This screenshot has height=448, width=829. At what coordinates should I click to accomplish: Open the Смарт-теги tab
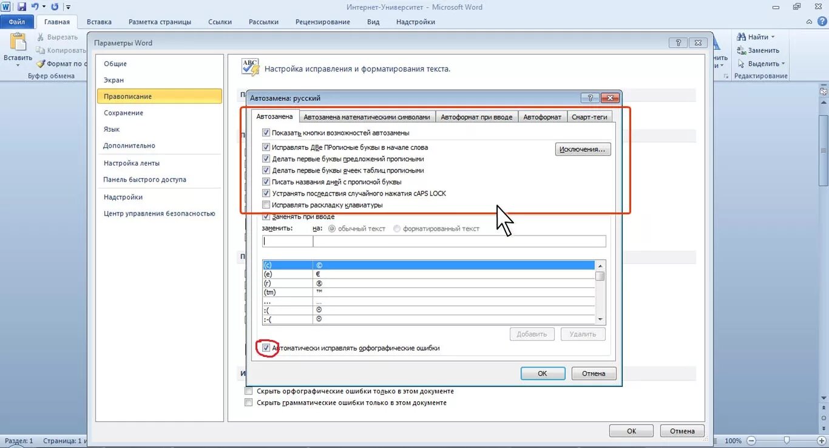pyautogui.click(x=589, y=117)
